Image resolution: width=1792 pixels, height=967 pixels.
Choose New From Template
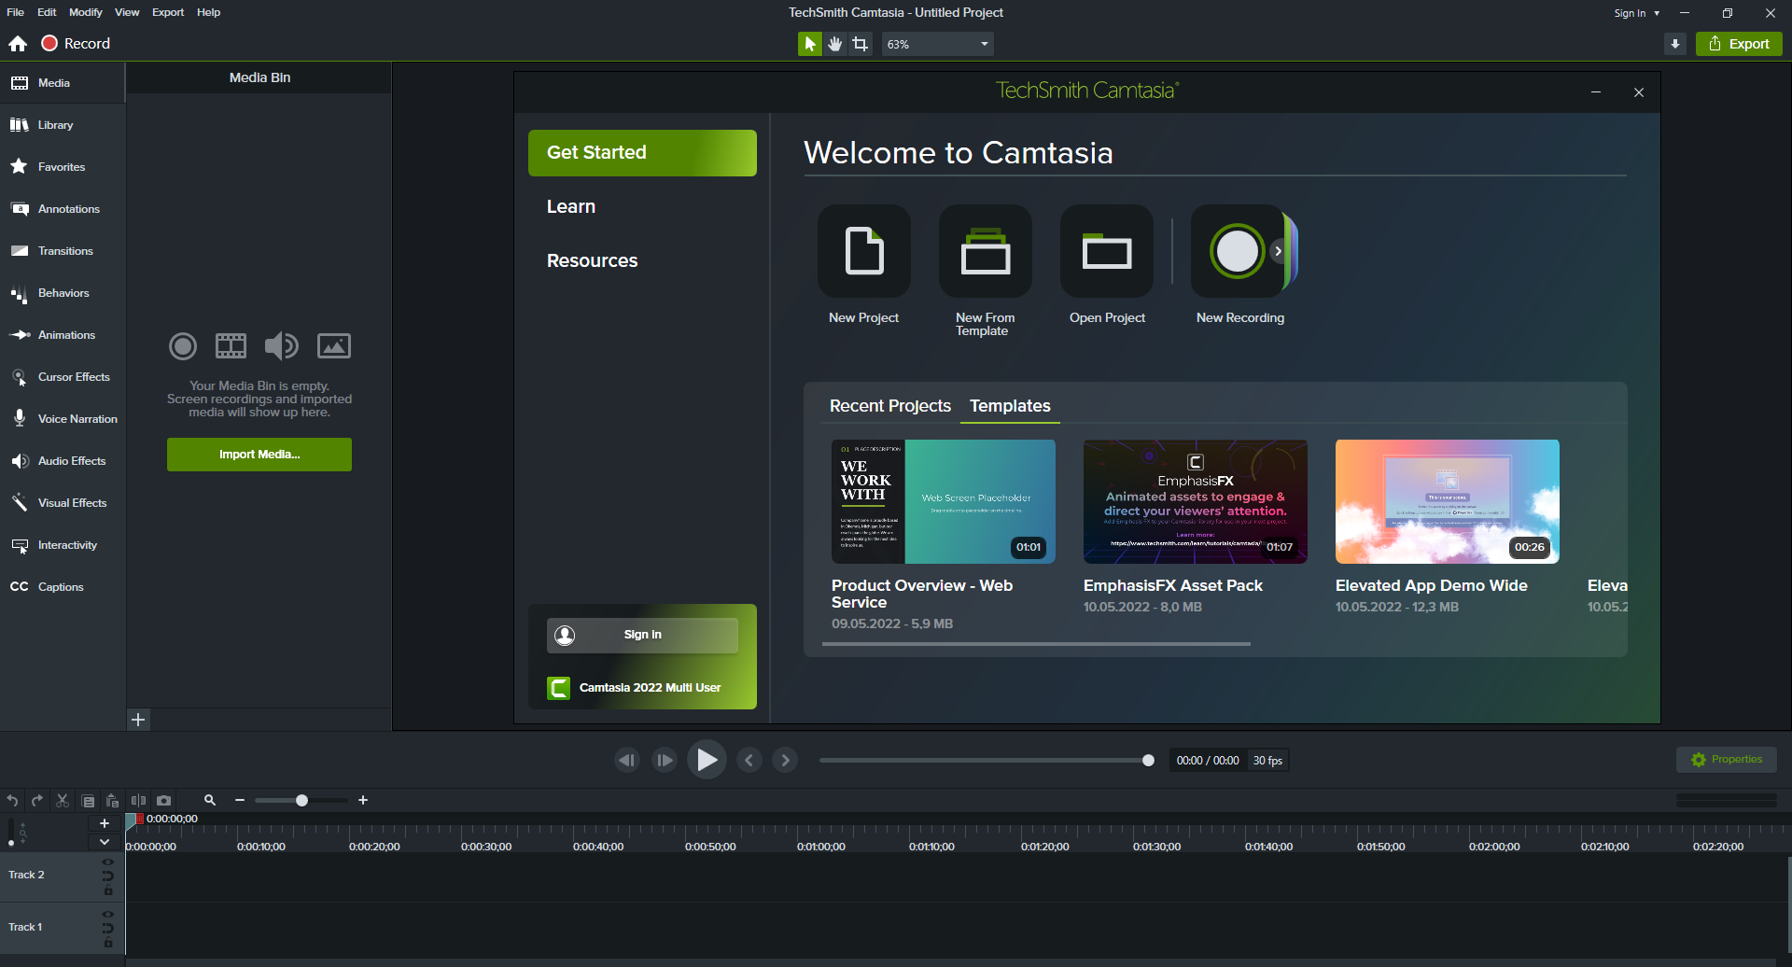click(x=986, y=251)
